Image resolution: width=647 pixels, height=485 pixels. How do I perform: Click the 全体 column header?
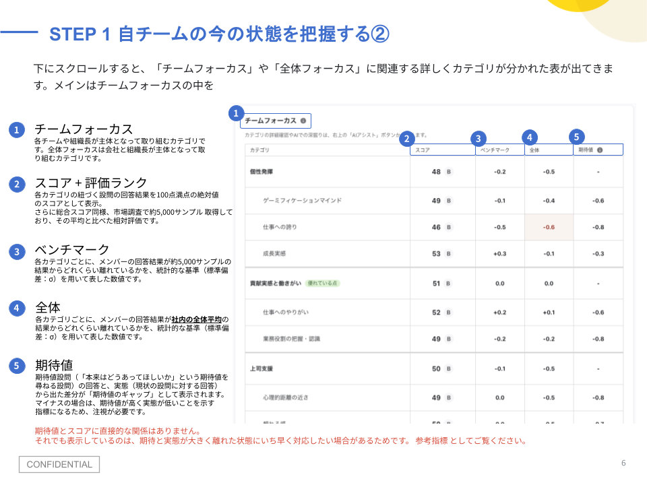pos(549,150)
